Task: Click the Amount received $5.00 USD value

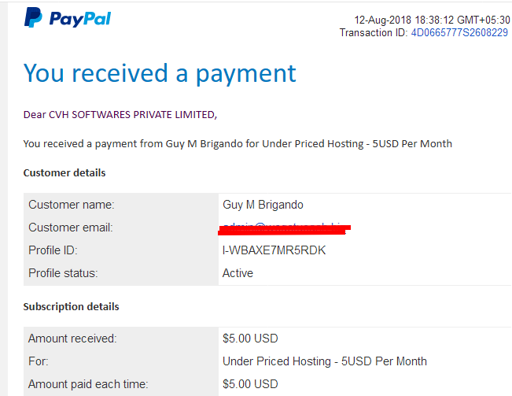Action: click(x=250, y=339)
